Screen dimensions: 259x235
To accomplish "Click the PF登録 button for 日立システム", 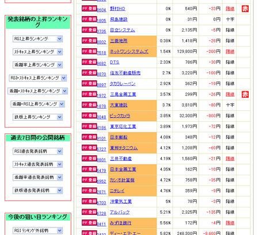I will tap(89, 30).
